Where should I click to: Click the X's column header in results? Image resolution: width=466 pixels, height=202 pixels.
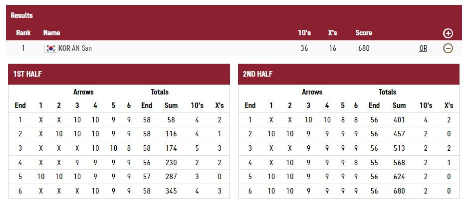(332, 33)
